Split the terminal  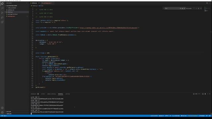(203, 94)
